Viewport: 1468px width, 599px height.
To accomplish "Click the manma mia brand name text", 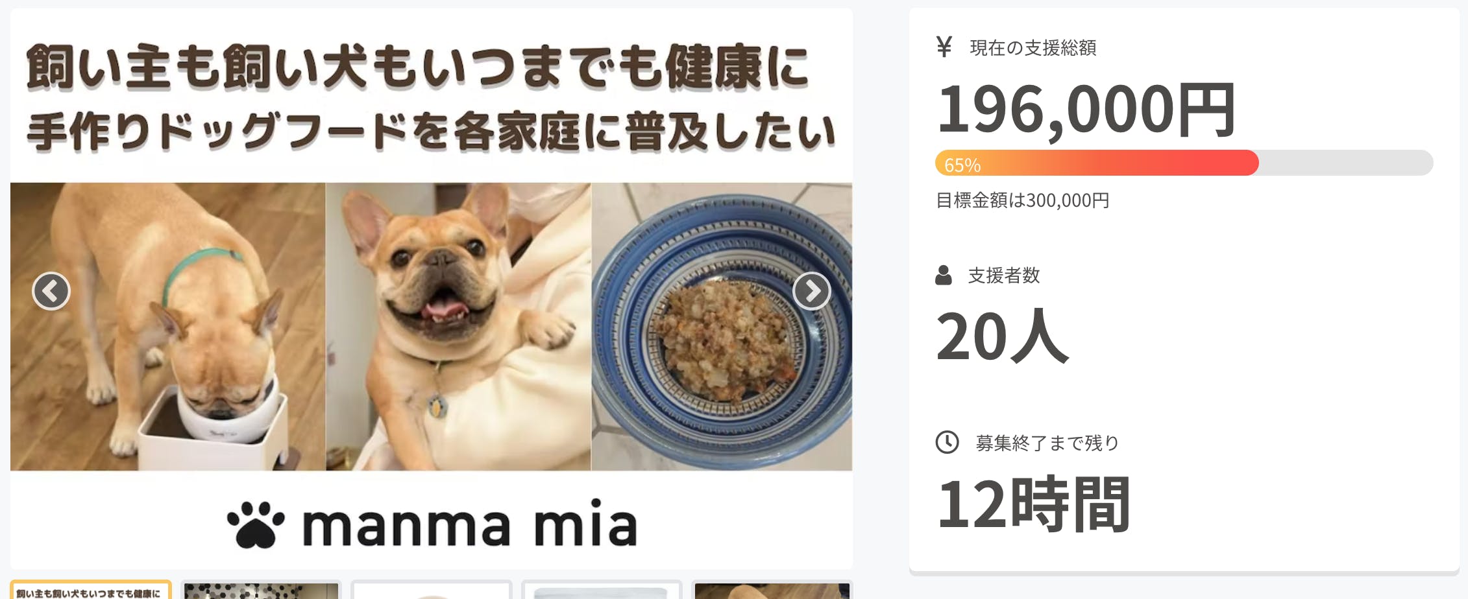I will (x=469, y=524).
